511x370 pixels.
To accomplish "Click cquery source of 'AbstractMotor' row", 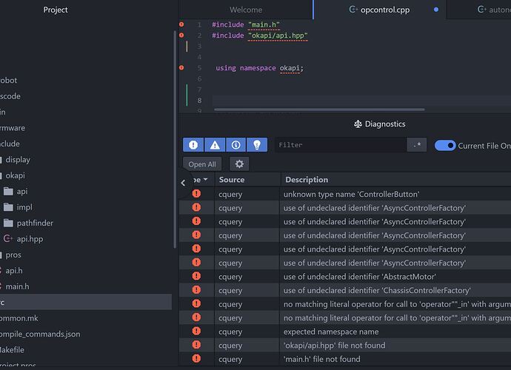I will pos(230,277).
